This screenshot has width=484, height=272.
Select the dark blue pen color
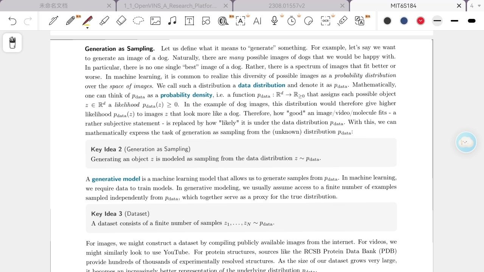click(404, 21)
